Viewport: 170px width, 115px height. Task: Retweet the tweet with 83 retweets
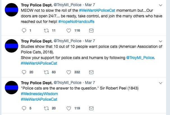coord(46,72)
